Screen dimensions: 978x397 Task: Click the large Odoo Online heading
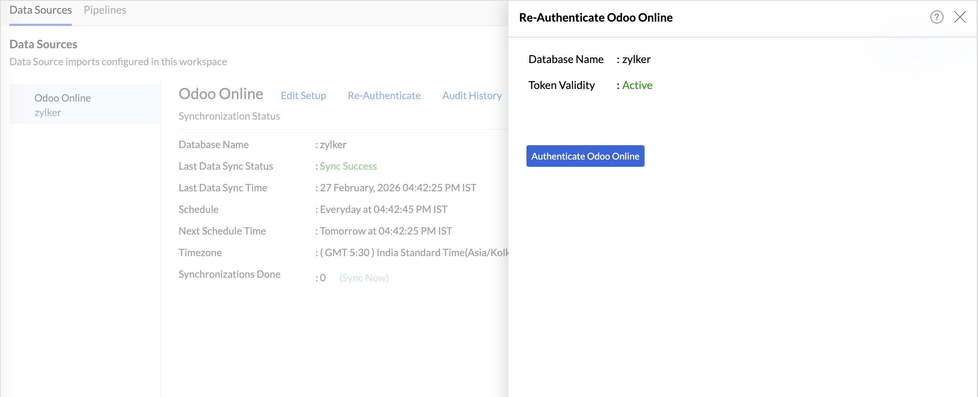pyautogui.click(x=221, y=94)
